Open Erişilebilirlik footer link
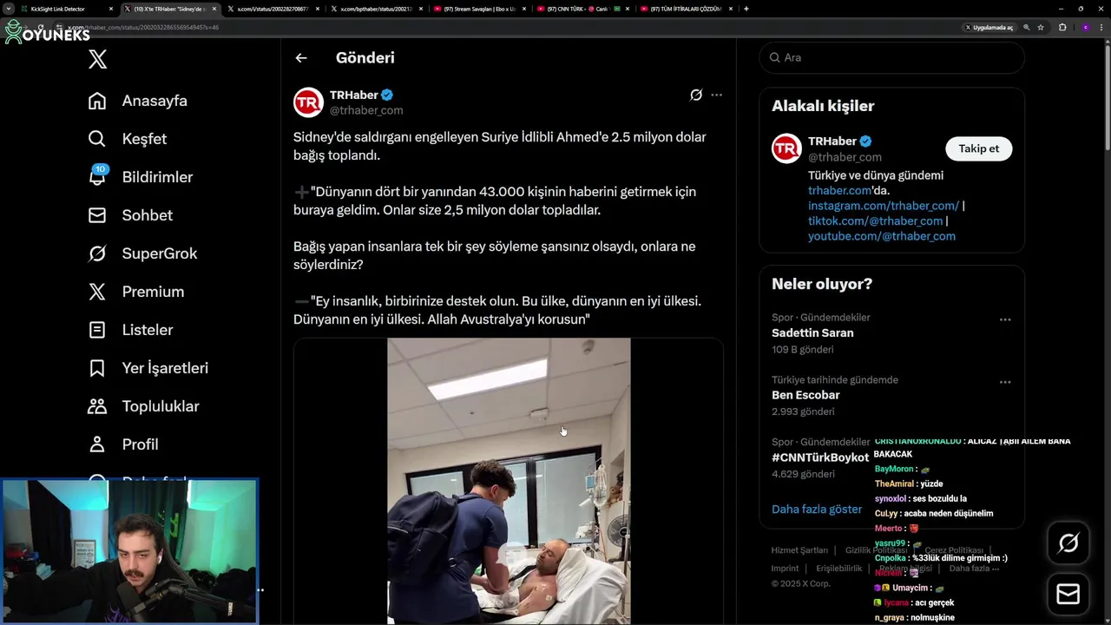The image size is (1111, 625). (x=839, y=569)
